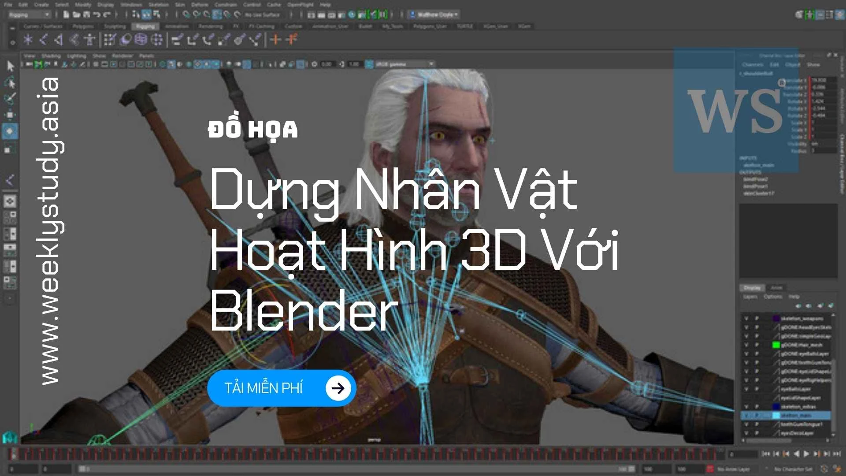
Task: Open the Skeleton menu
Action: [159, 4]
